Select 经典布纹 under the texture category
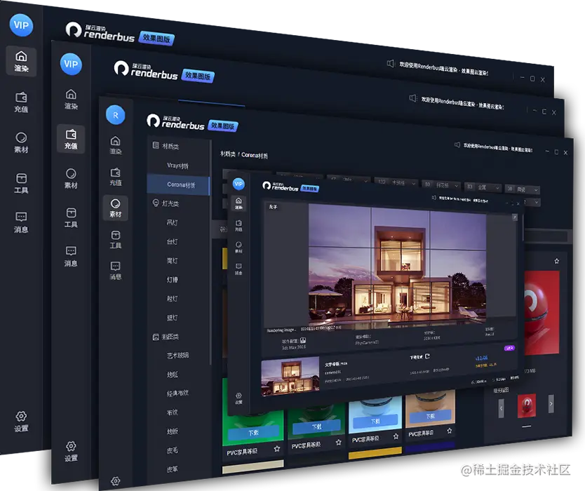This screenshot has height=491, width=585. point(177,393)
